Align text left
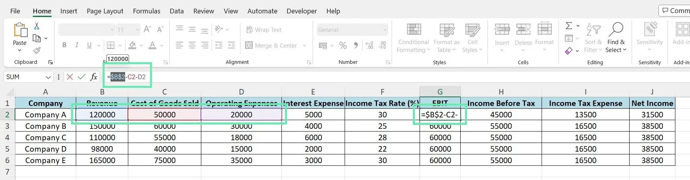690x180 pixels. (180, 45)
